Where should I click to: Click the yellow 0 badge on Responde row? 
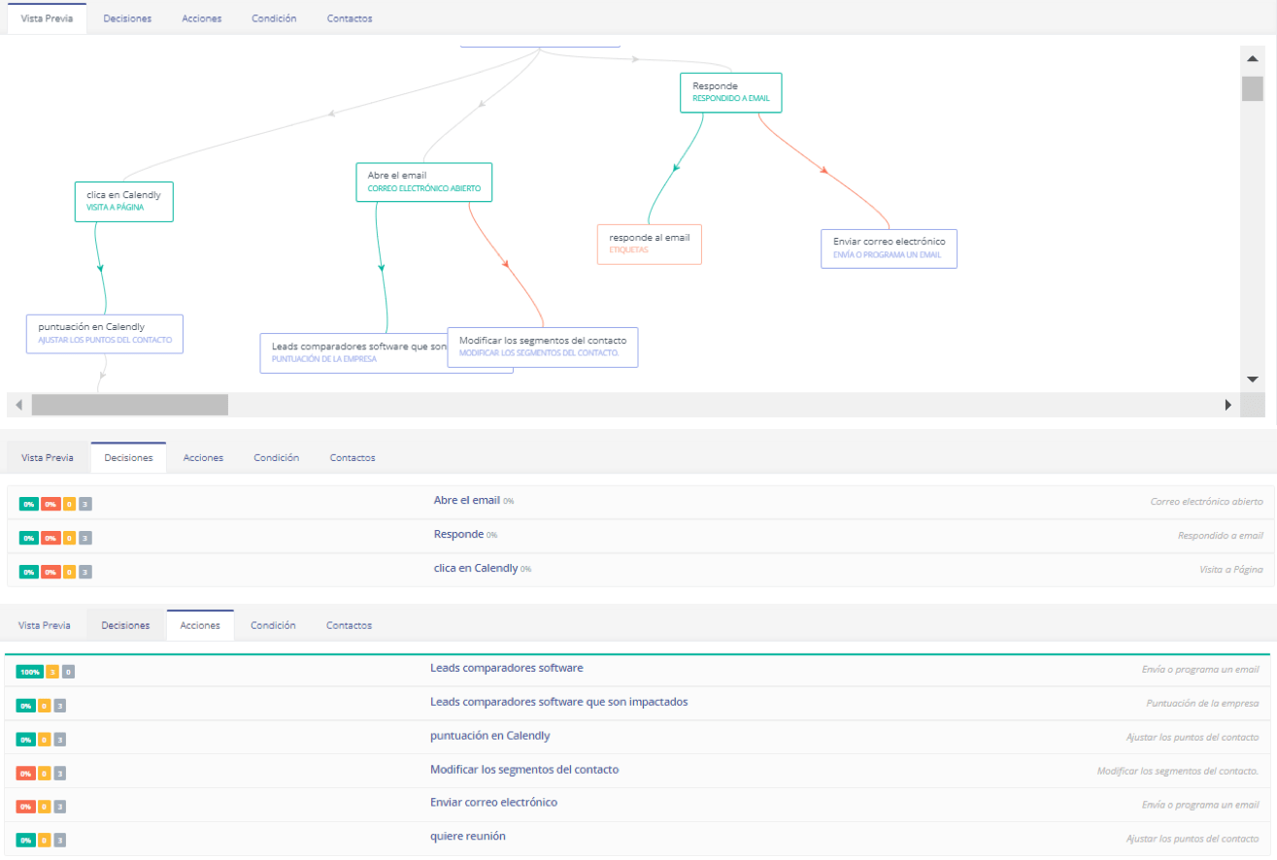(x=69, y=538)
